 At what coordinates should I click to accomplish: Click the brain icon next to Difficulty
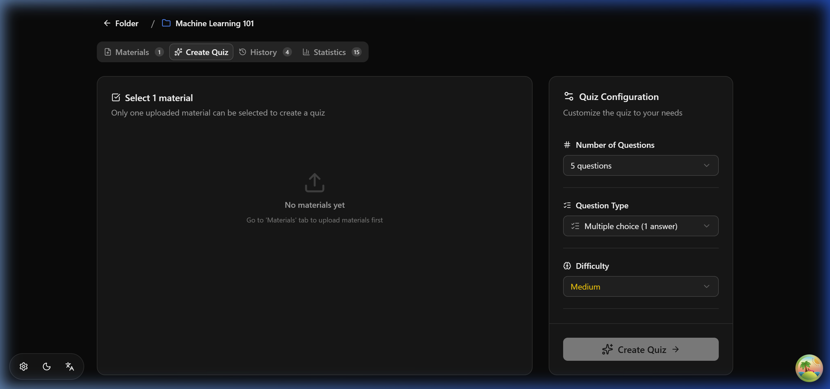coord(568,266)
